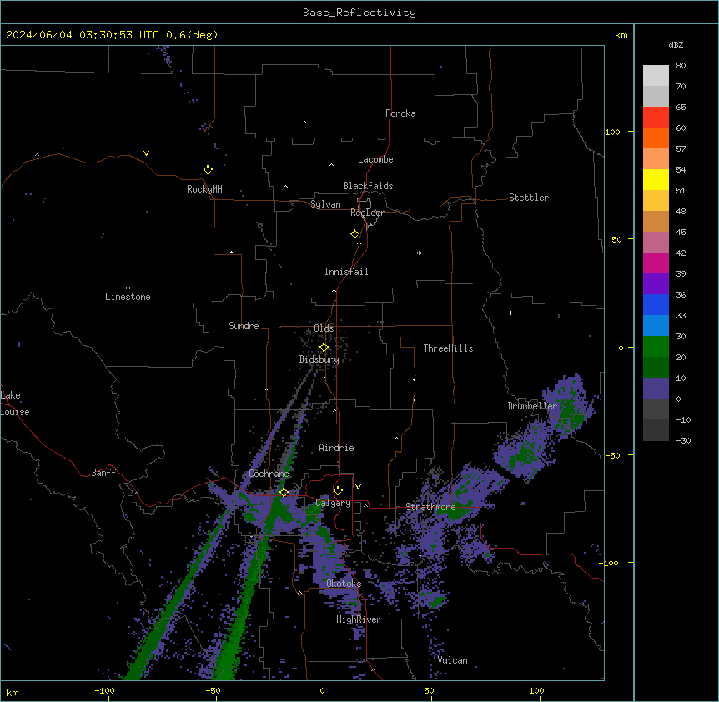Click the Blackfalds label
719x702 pixels.
368,186
